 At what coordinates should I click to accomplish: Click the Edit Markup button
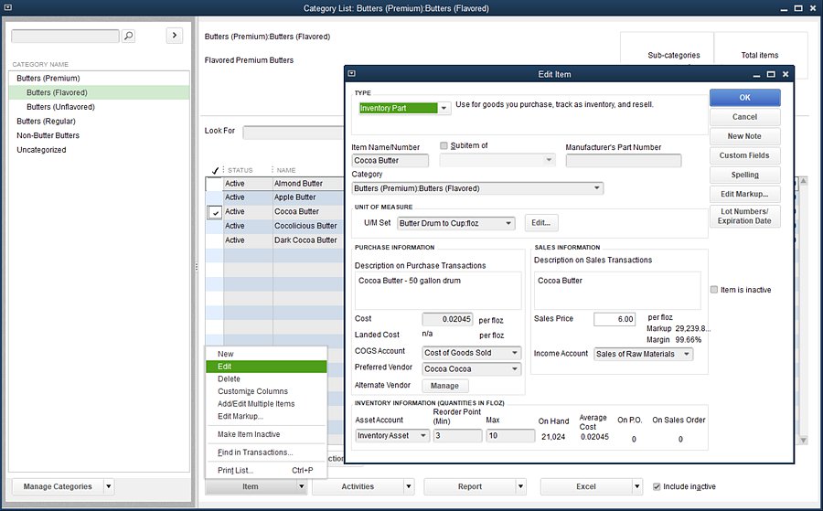click(744, 194)
